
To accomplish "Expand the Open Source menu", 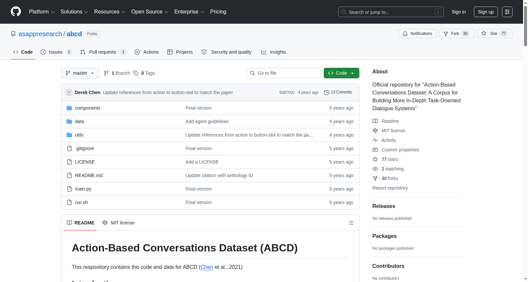I will coord(150,12).
